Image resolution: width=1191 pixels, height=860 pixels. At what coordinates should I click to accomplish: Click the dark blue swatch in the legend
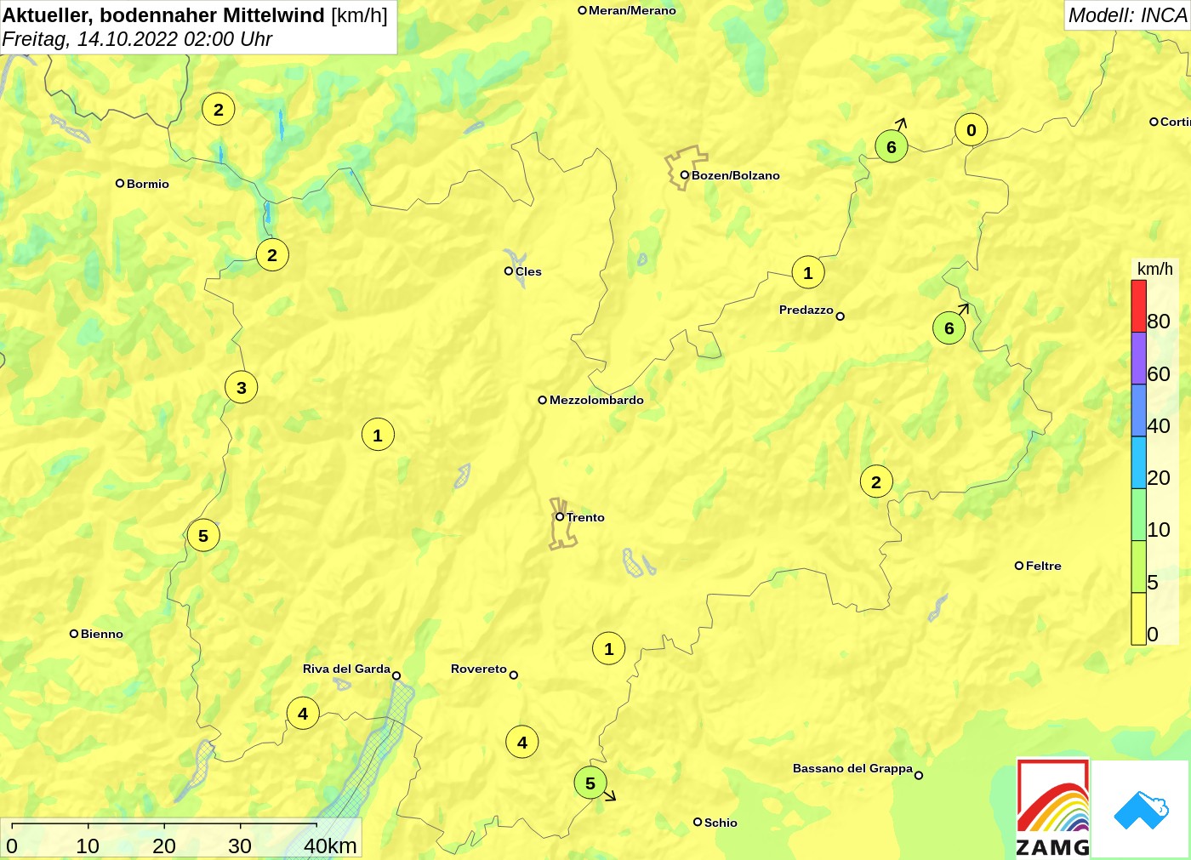click(1138, 411)
